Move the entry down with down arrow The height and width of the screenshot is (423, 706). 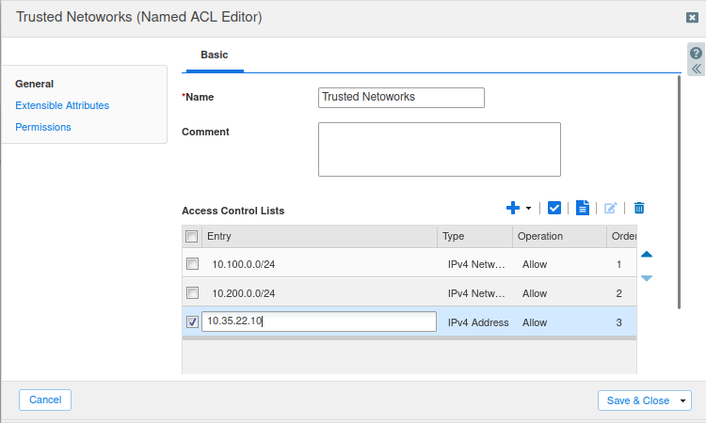click(647, 278)
